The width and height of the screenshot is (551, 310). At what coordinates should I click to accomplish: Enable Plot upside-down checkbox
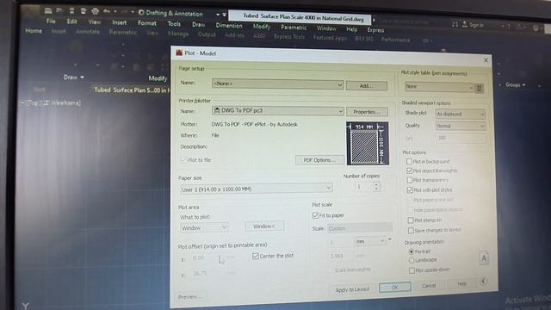pyautogui.click(x=412, y=270)
